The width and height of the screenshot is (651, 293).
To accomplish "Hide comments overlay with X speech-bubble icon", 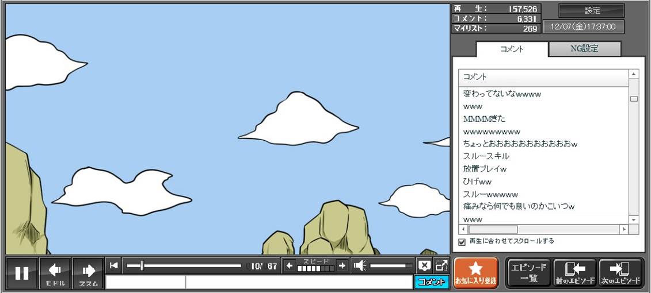I will coord(424,265).
